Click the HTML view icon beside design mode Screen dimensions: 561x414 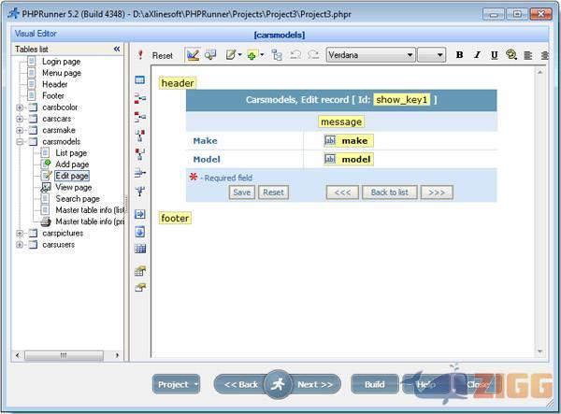[x=210, y=55]
